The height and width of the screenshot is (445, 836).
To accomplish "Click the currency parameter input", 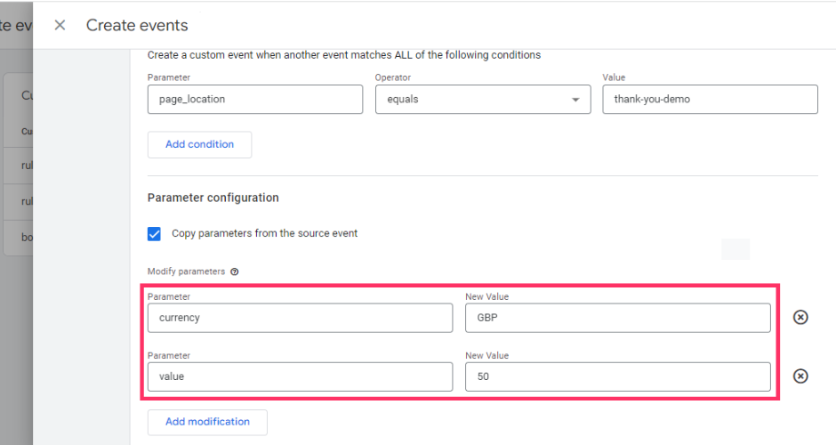I will (300, 318).
